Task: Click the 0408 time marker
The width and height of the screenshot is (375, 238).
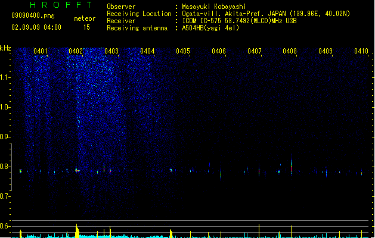Action: pos(290,51)
